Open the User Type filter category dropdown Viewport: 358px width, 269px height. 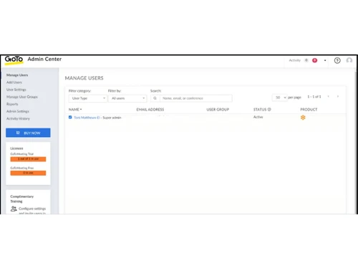[87, 98]
